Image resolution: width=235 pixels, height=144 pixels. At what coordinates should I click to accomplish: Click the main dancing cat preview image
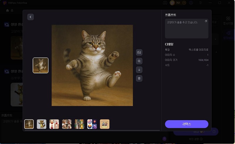92,66
